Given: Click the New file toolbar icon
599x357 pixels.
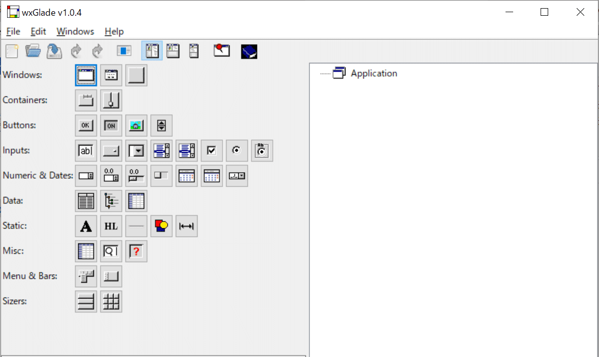Looking at the screenshot, I should click(x=12, y=51).
